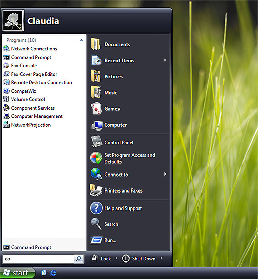258x279 pixels.
Task: Click the Fax Cover Page Editor icon
Action: pos(6,74)
